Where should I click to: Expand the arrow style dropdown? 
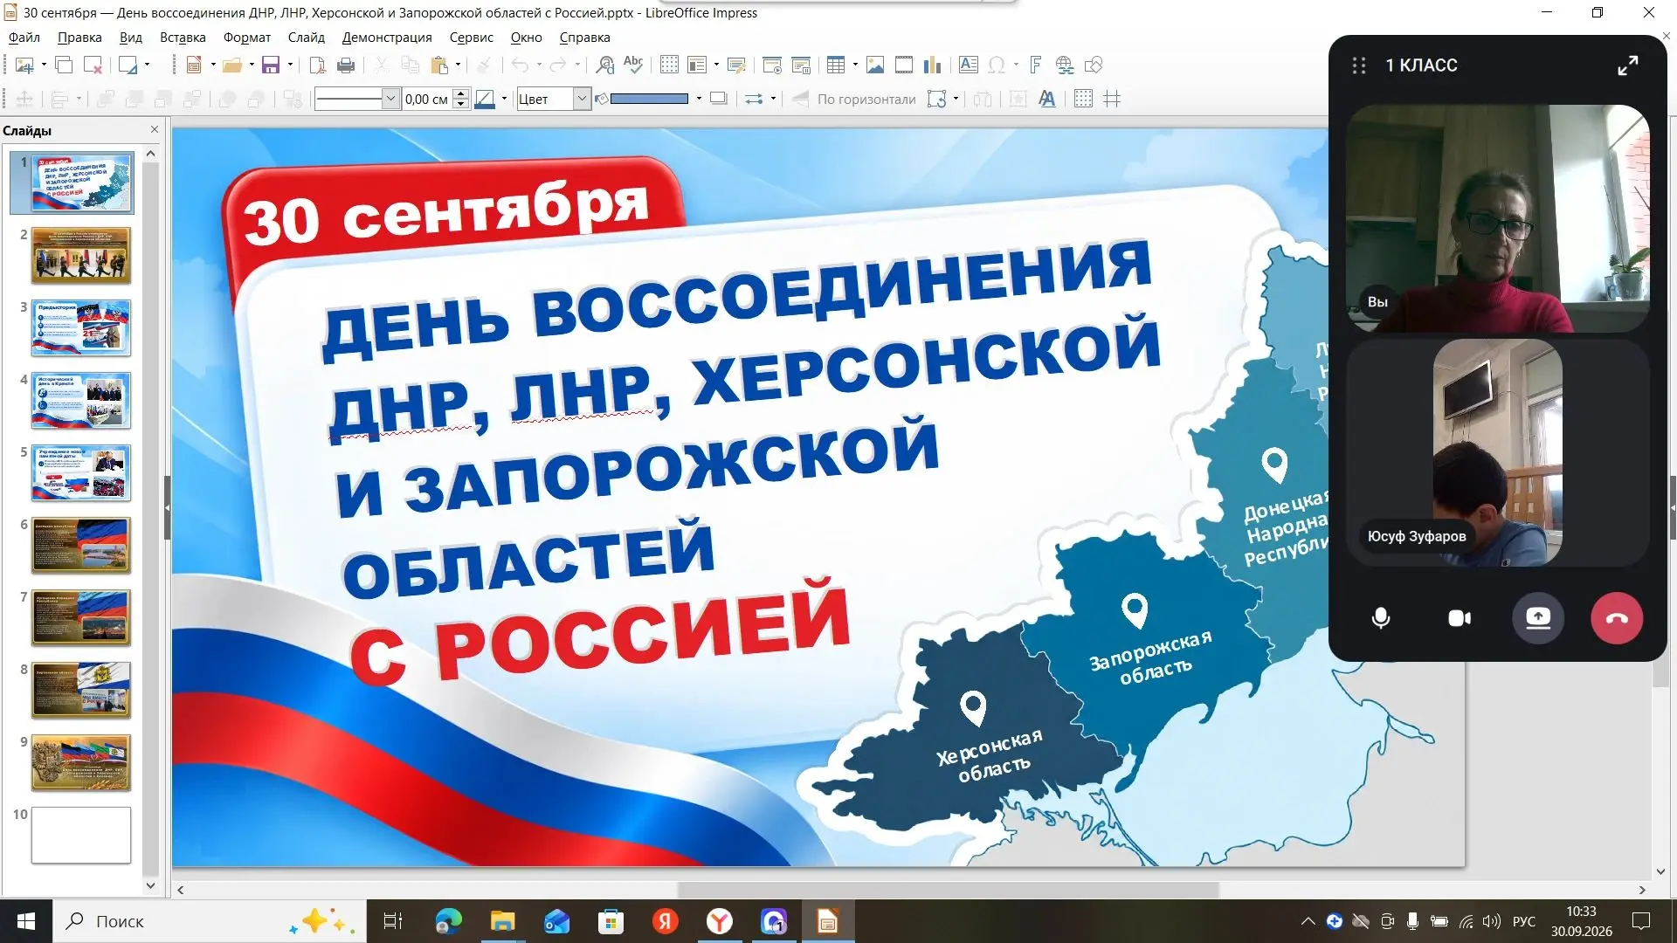point(773,99)
